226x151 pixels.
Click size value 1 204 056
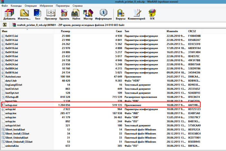click(64, 105)
